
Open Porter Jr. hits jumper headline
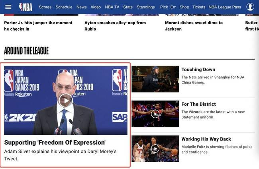tap(38, 26)
